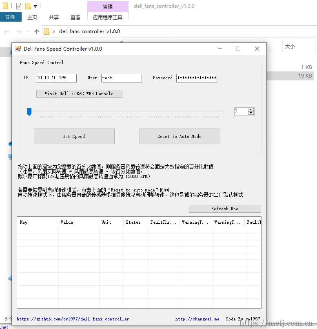Click Explorer forward navigation arrow
The width and height of the screenshot is (317, 329).
(x=19, y=32)
